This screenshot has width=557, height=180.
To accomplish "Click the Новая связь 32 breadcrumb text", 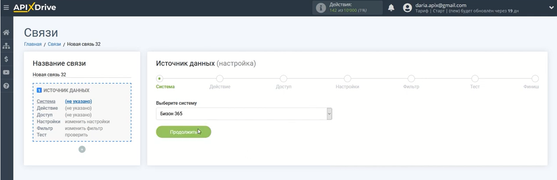I will click(x=84, y=44).
